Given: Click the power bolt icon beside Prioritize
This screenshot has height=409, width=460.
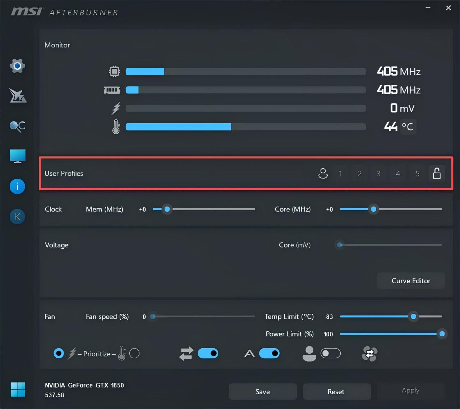Looking at the screenshot, I should (72, 354).
